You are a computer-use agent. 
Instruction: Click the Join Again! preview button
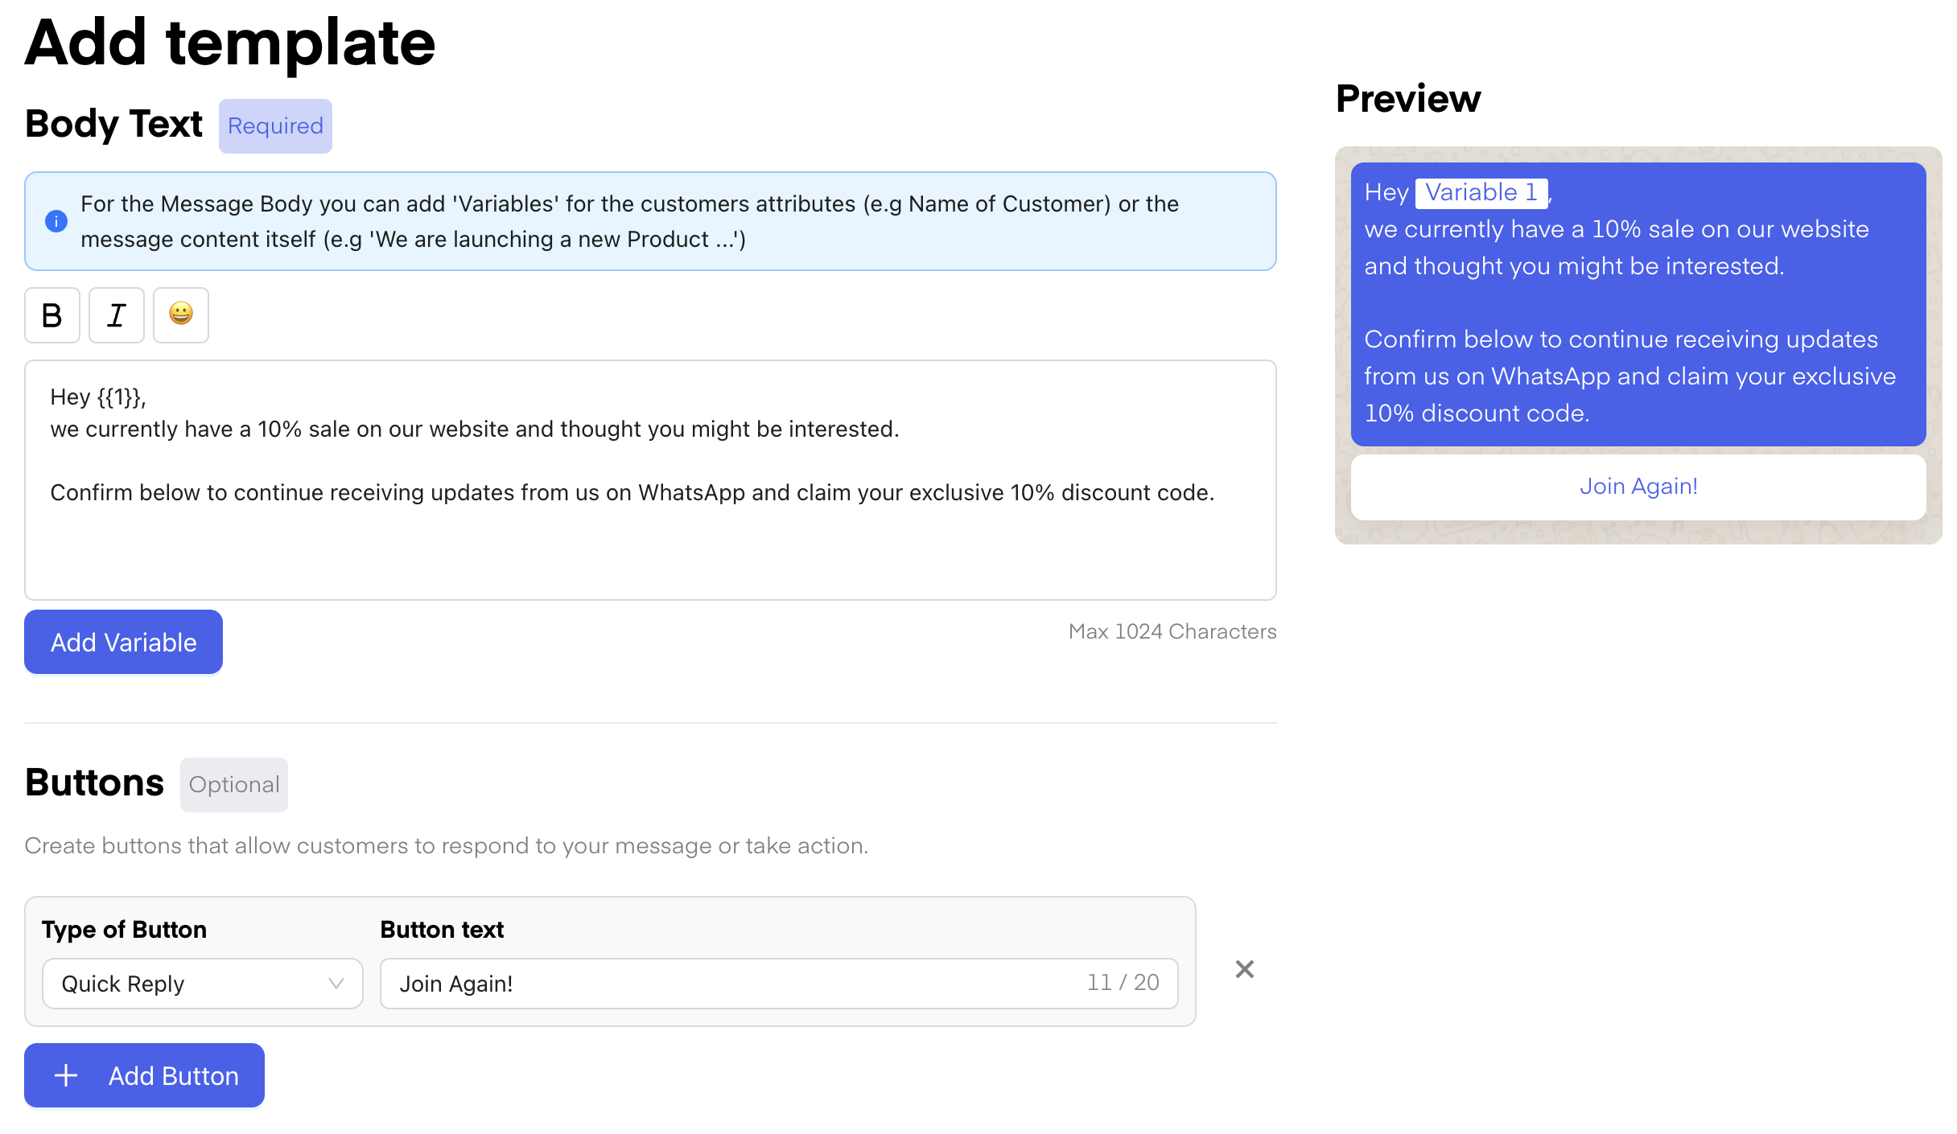1638,487
